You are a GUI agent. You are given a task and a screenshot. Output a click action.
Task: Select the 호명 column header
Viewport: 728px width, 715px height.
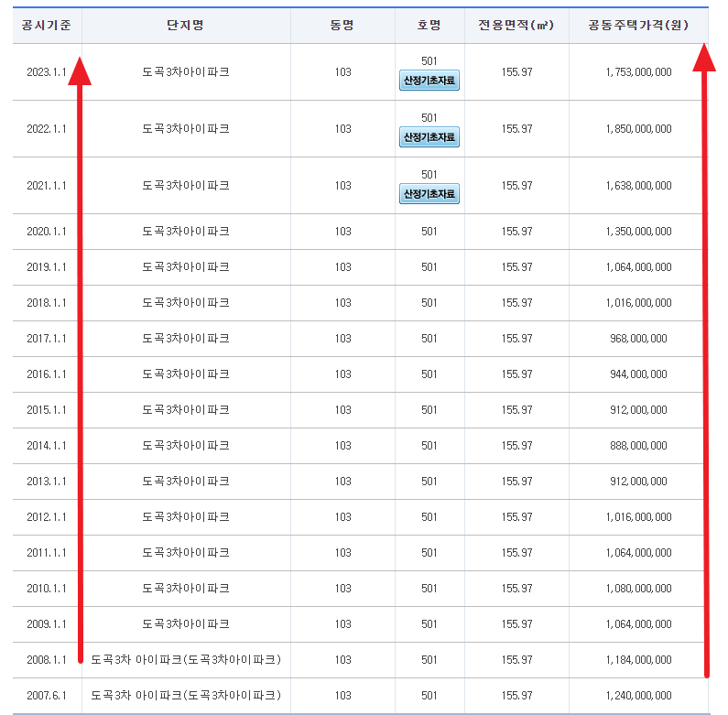pyautogui.click(x=429, y=25)
